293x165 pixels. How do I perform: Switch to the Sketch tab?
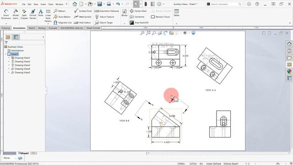tap(32, 28)
